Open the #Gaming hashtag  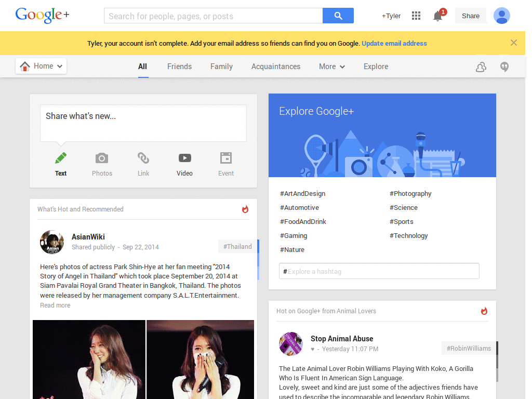click(x=294, y=235)
